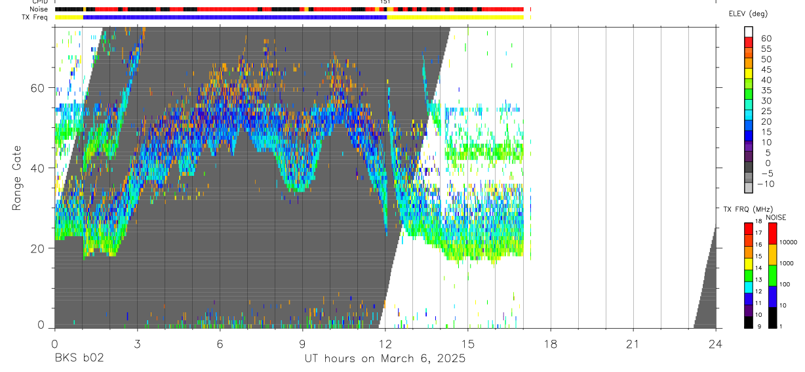Pick the yellow segment of NOISE color bar
This screenshot has width=805, height=372.
772,255
